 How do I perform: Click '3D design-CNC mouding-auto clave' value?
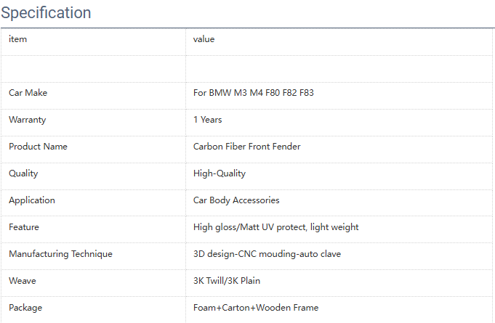[267, 254]
